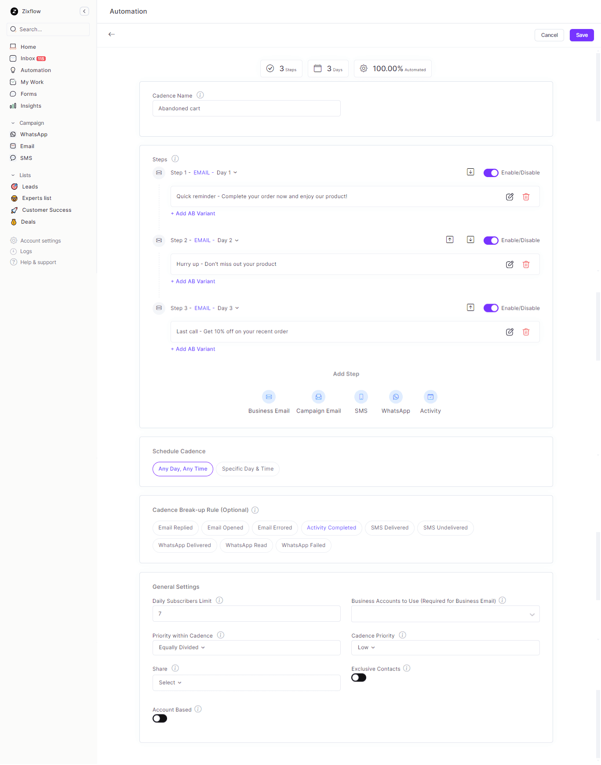Delete the Step 1 quick reminder email
The image size is (601, 765).
526,197
